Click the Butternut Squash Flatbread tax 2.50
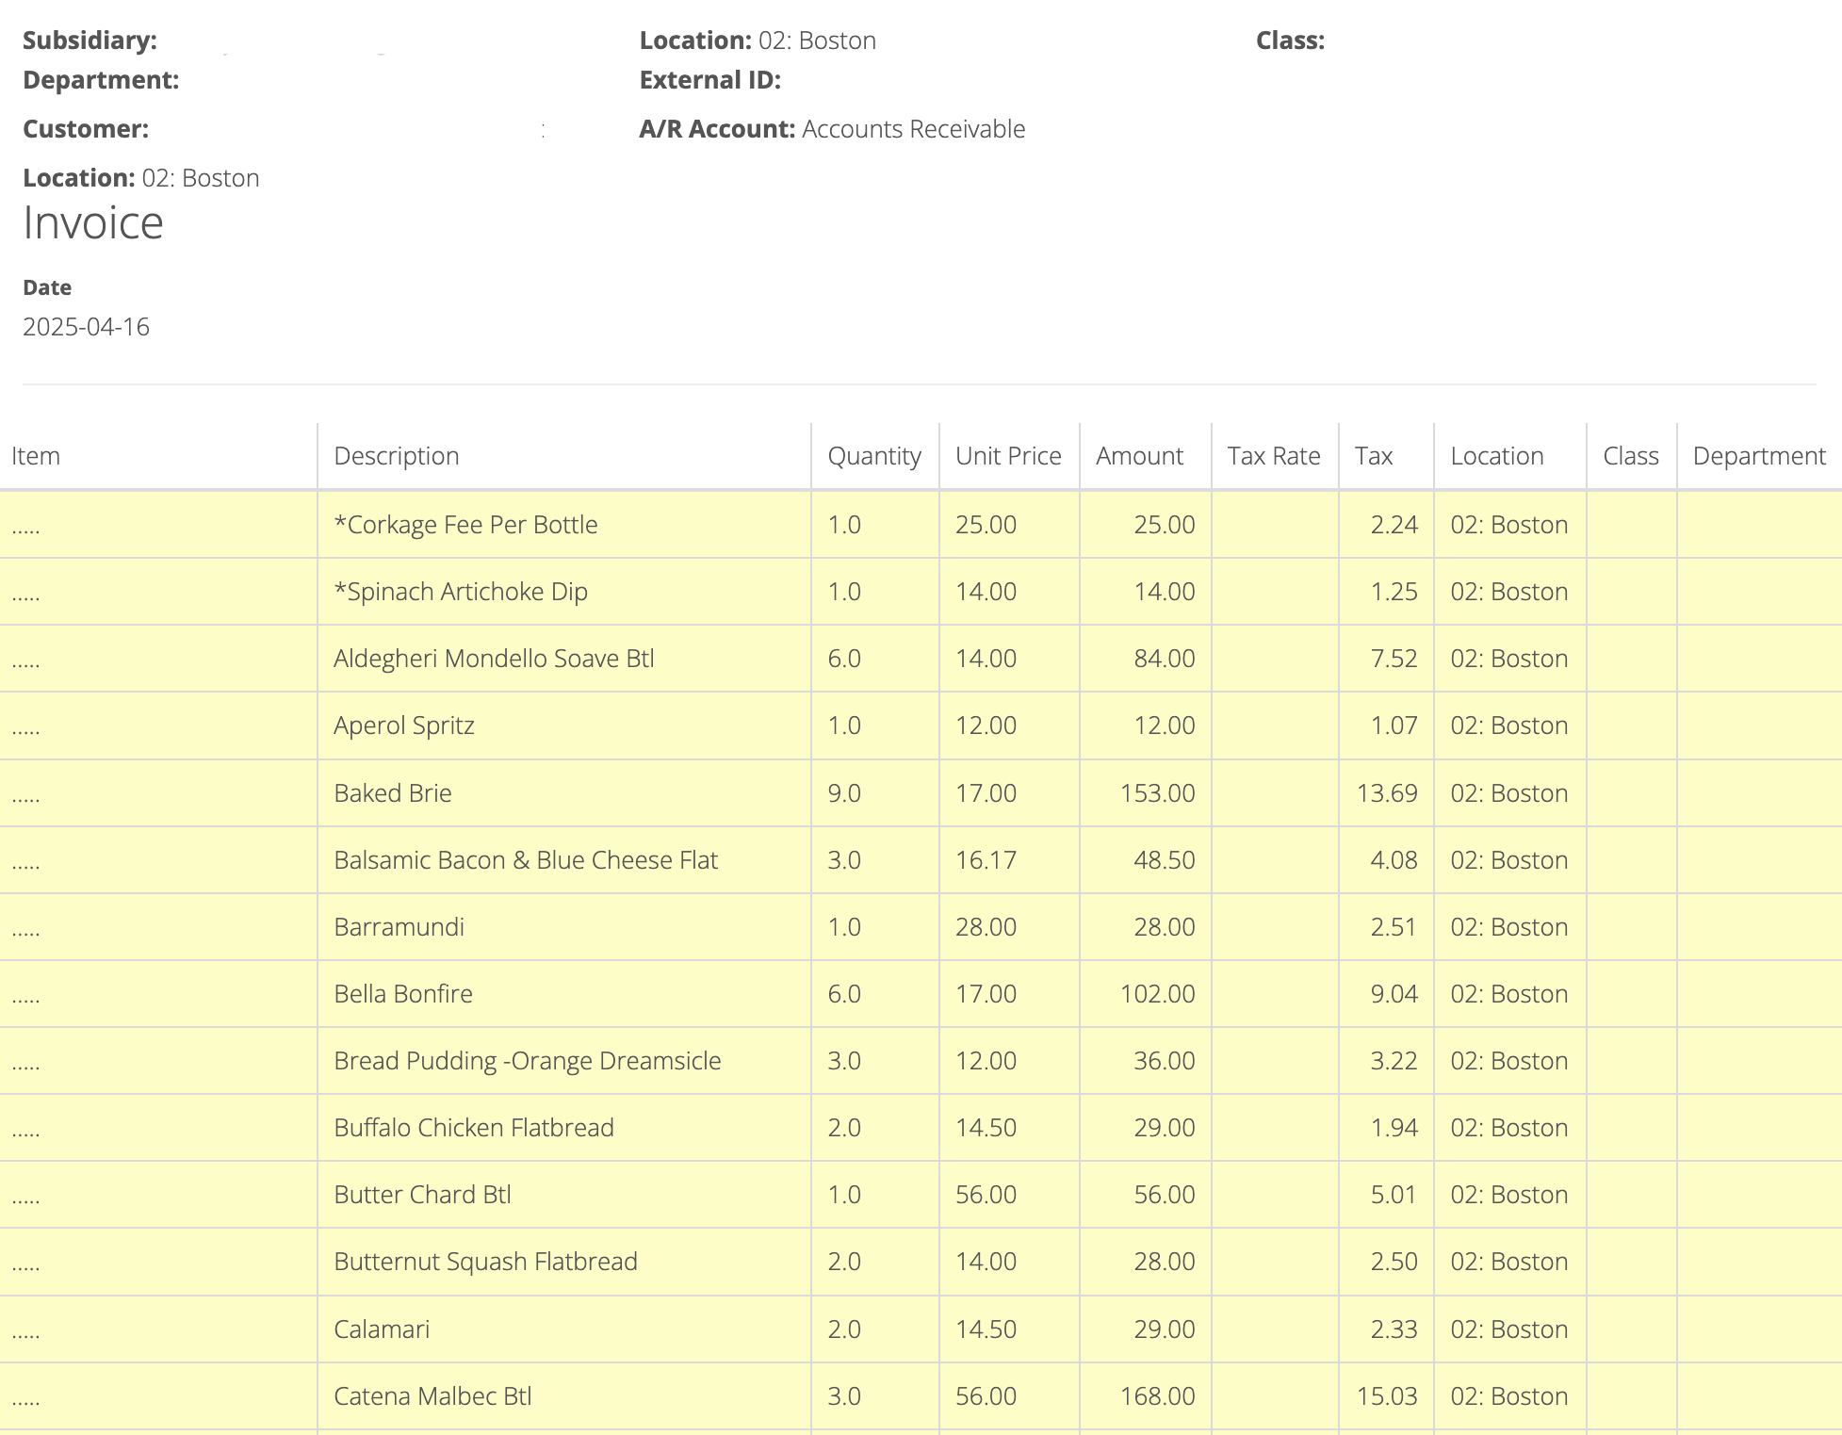The image size is (1842, 1435). point(1394,1262)
